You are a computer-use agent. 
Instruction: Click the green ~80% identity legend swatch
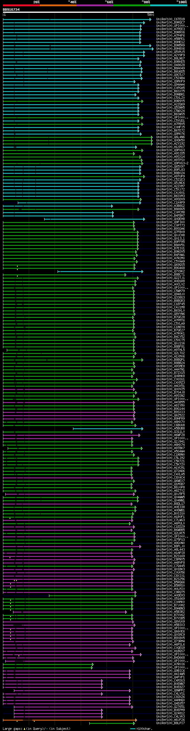click(x=132, y=5)
